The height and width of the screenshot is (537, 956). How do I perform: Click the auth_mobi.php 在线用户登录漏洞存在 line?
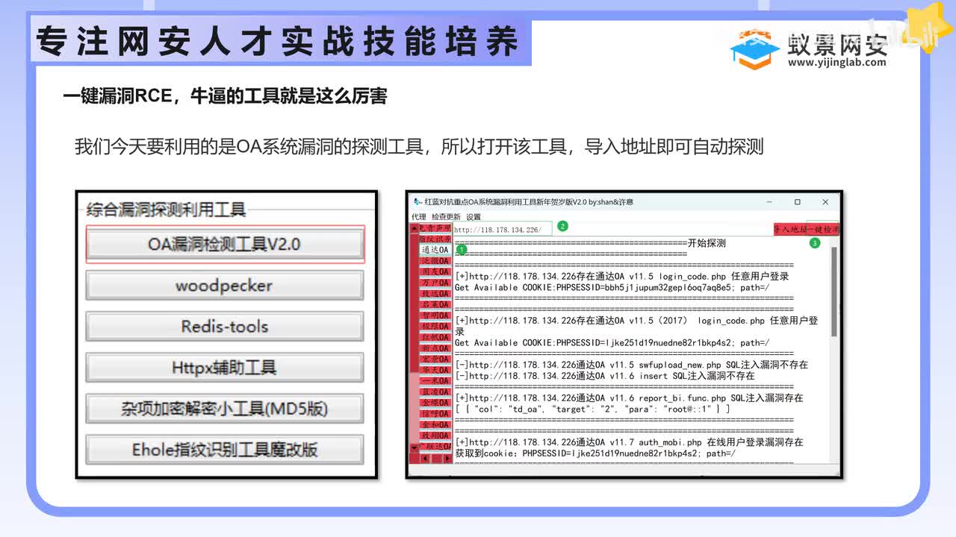coord(630,442)
